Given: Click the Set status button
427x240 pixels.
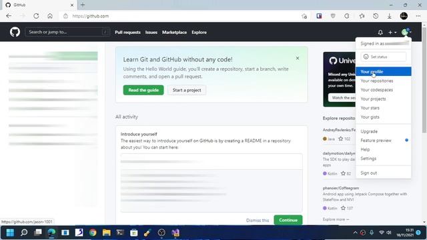Looking at the screenshot, I should pos(383,57).
